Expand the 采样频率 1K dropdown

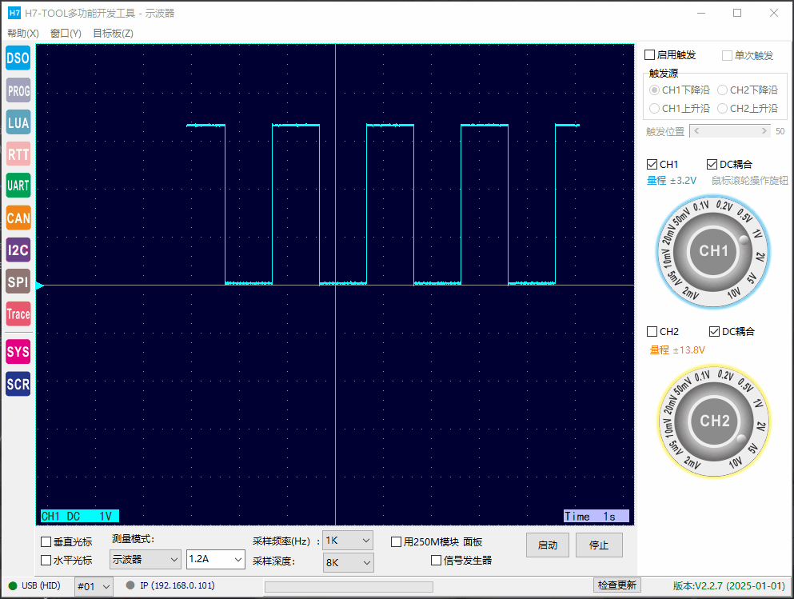click(348, 541)
